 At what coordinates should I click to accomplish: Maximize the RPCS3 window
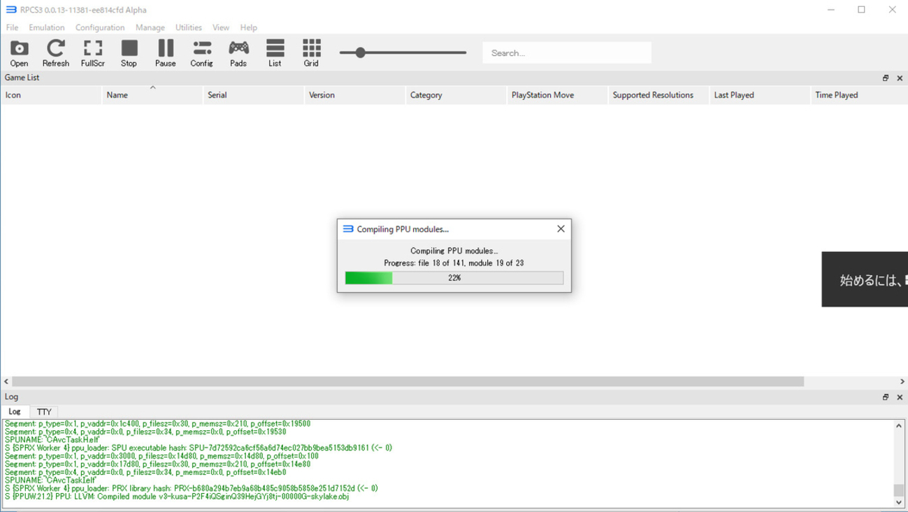coord(862,10)
